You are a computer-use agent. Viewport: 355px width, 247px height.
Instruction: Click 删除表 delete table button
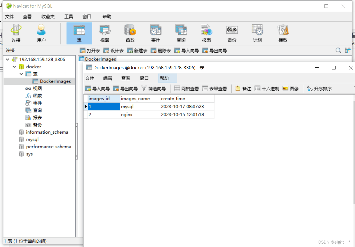(161, 51)
